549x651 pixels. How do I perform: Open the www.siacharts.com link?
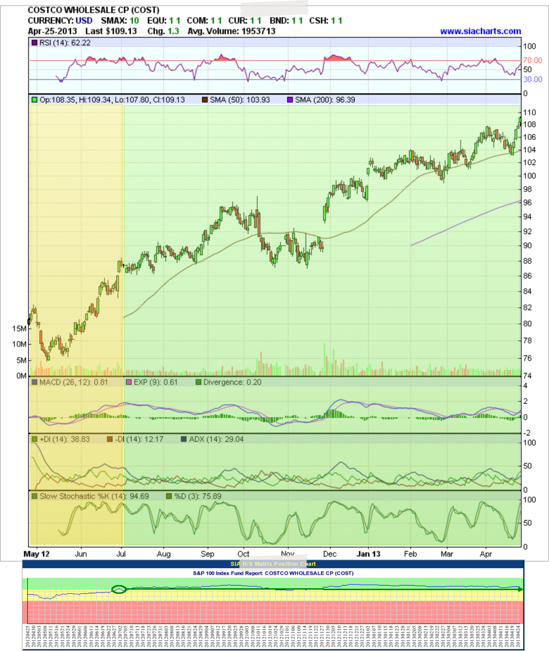480,31
